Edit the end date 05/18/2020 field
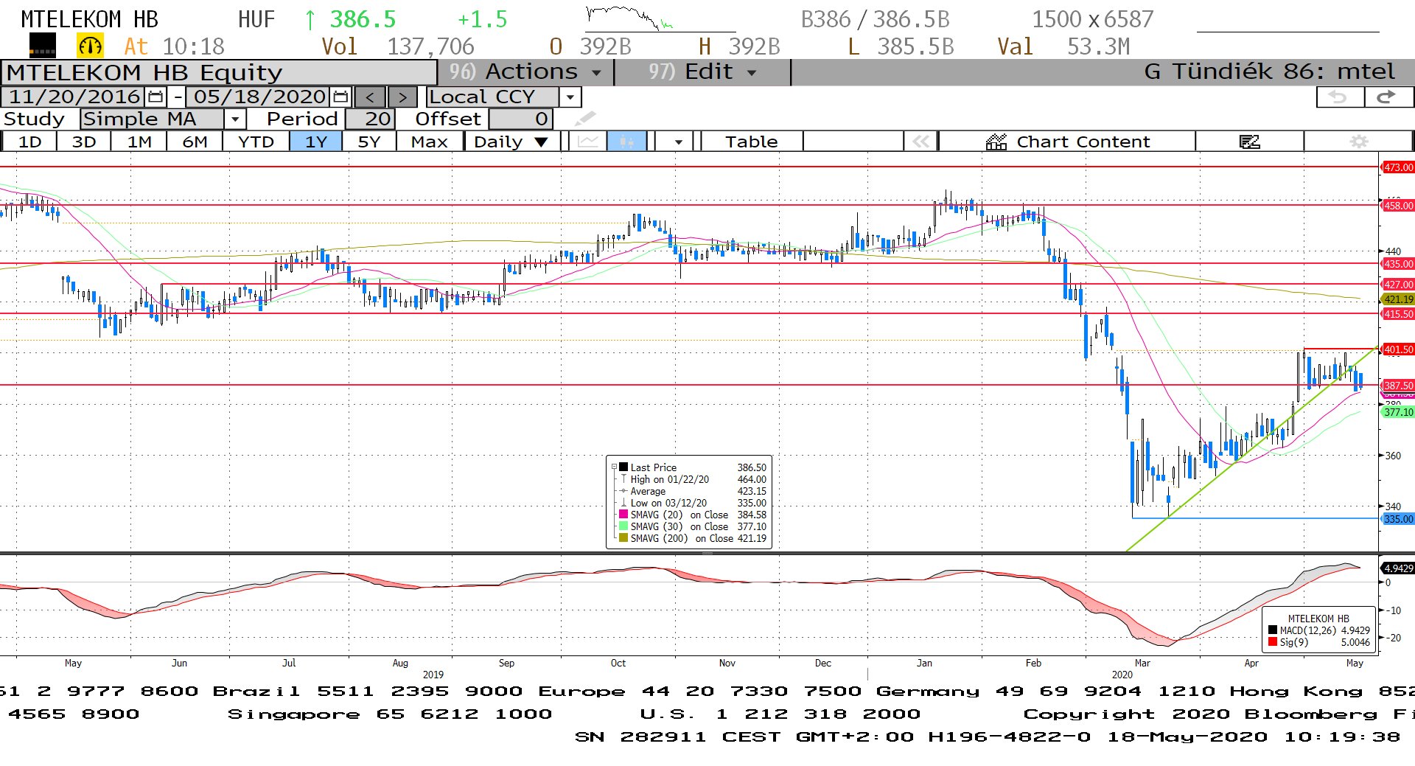1415x766 pixels. (259, 97)
